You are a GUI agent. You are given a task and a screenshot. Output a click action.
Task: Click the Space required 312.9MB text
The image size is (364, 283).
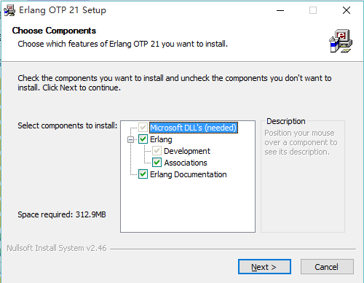tap(62, 214)
